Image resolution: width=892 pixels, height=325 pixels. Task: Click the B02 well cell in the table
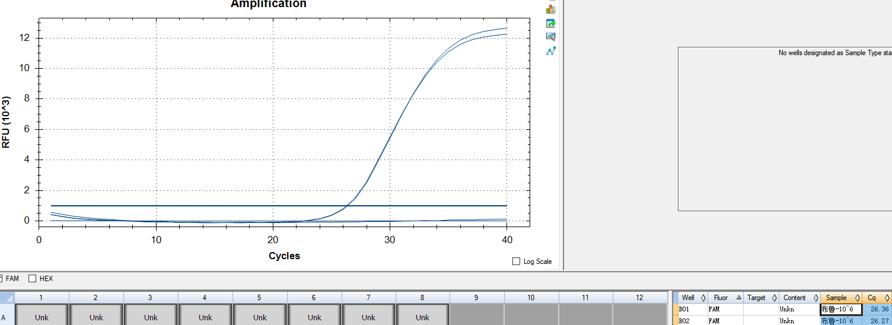693,320
